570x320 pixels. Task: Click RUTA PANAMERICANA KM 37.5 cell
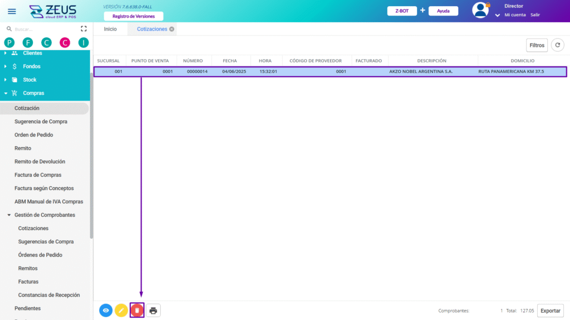(x=511, y=72)
